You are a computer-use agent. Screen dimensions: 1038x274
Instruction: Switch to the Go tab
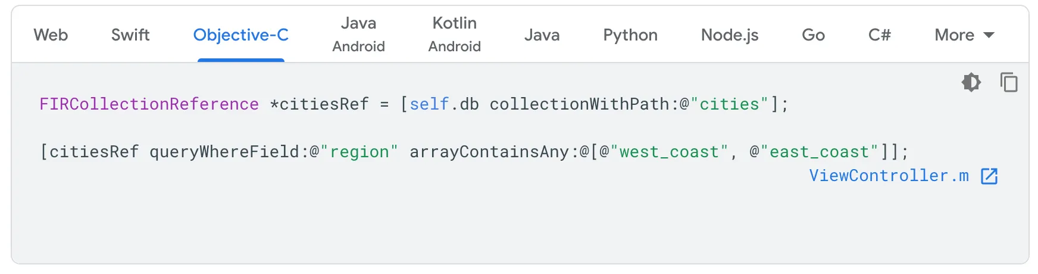pos(813,35)
